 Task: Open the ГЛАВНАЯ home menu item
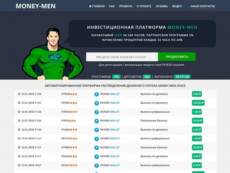click(97, 6)
